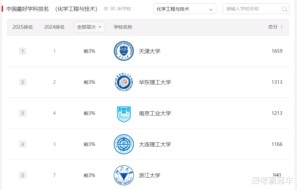Select the rank 4 badge for 大连理工大学

click(23, 145)
